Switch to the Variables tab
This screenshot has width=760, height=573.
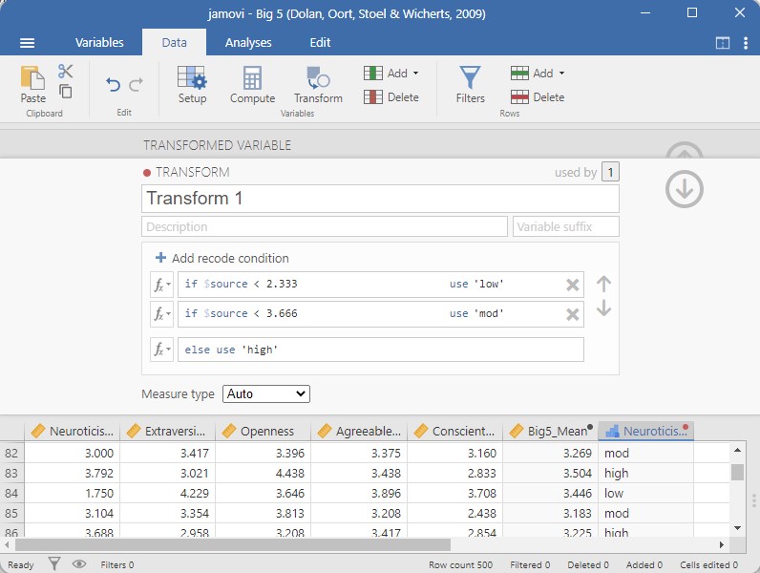(99, 43)
